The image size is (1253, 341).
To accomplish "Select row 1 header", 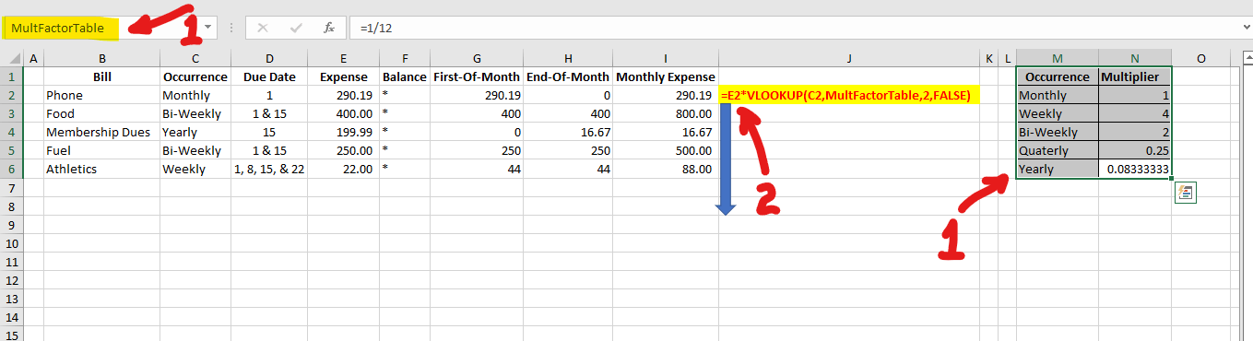I will pyautogui.click(x=13, y=76).
